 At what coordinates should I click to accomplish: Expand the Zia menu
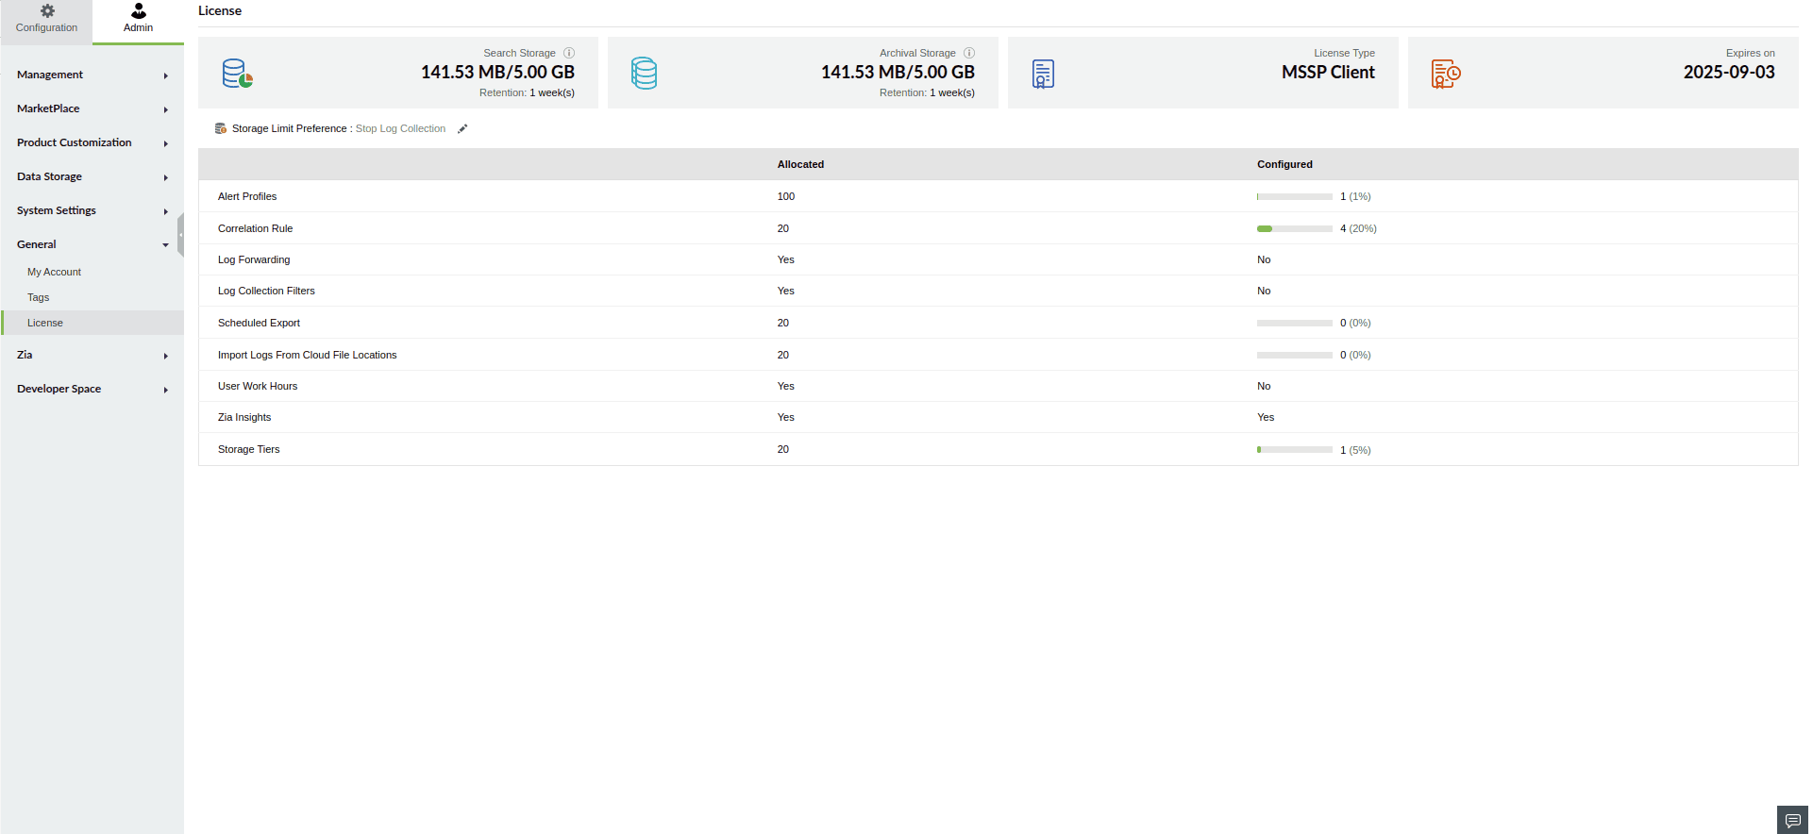coord(92,355)
